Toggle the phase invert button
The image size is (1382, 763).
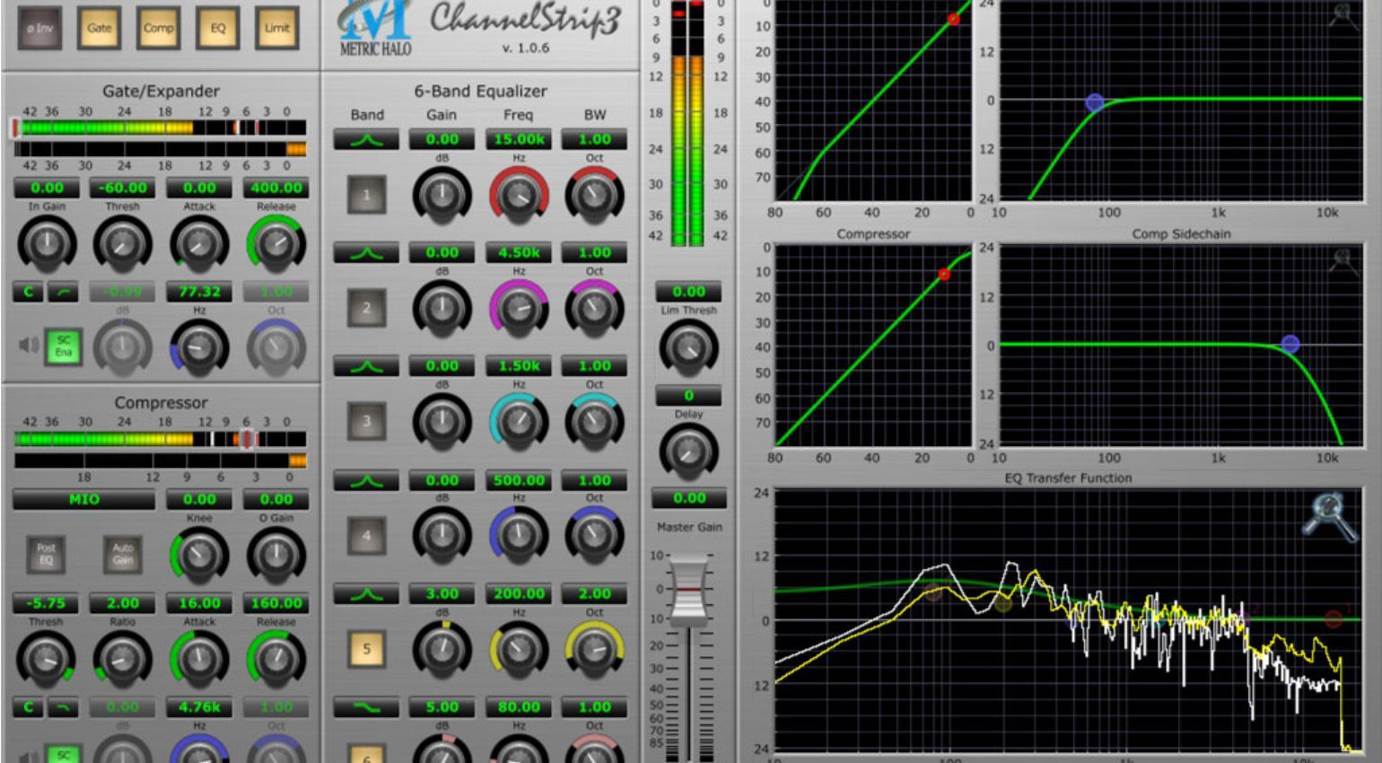click(39, 27)
